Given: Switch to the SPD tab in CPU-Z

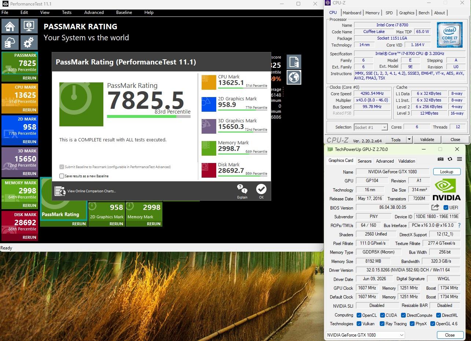Looking at the screenshot, I should pyautogui.click(x=389, y=13).
